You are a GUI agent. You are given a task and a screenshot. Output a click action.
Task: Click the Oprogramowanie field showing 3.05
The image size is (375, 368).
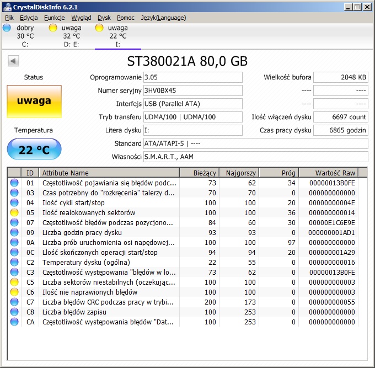pos(193,77)
